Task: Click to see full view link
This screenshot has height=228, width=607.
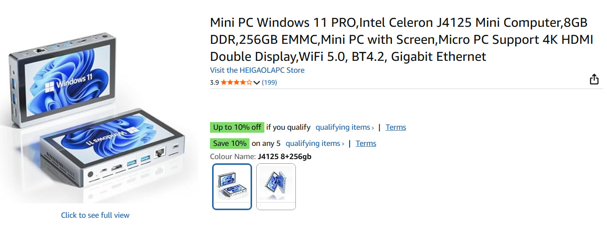Action: 95,215
